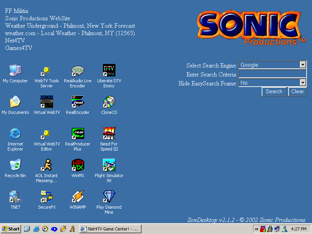Open the Start menu

point(11,229)
